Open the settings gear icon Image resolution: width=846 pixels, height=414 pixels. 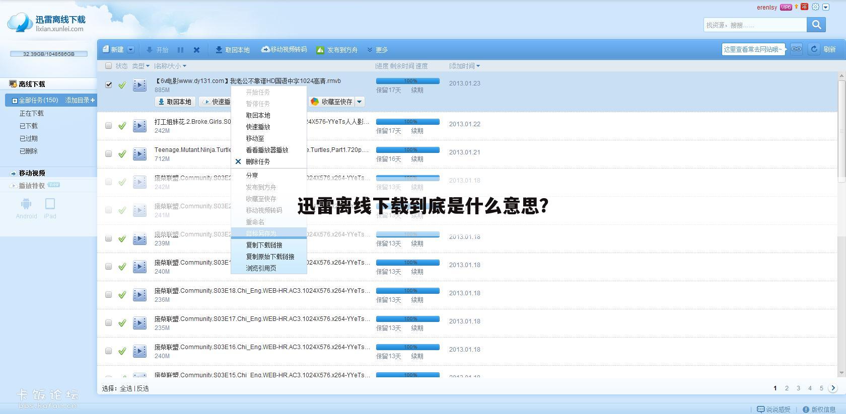pyautogui.click(x=815, y=7)
